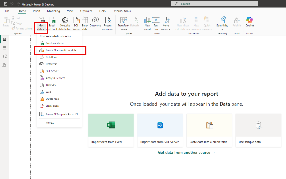
Task: Switch to Table view in left sidebar
Action: click(x=4, y=48)
